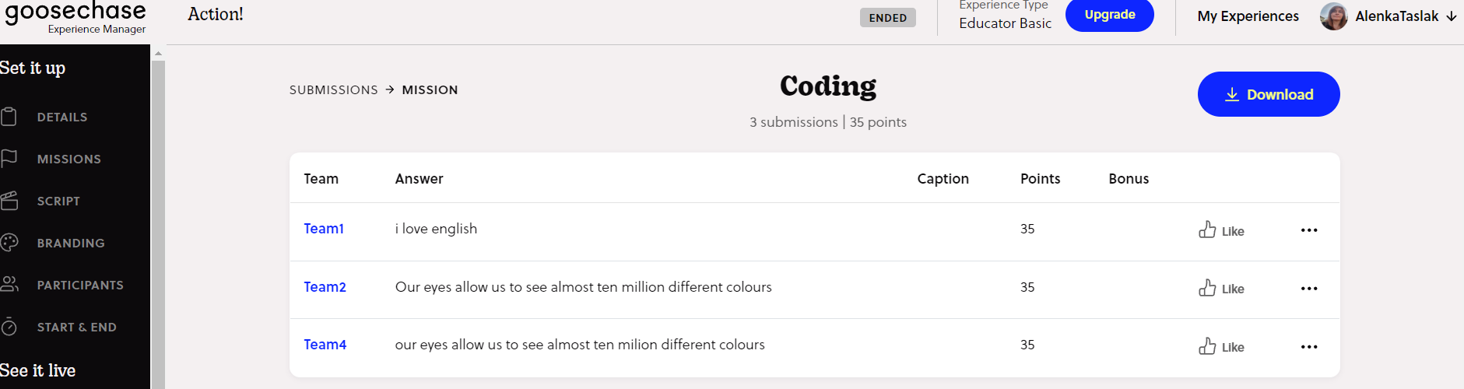Viewport: 1464px width, 389px height.
Task: Select the Missions flag icon
Action: (x=9, y=159)
